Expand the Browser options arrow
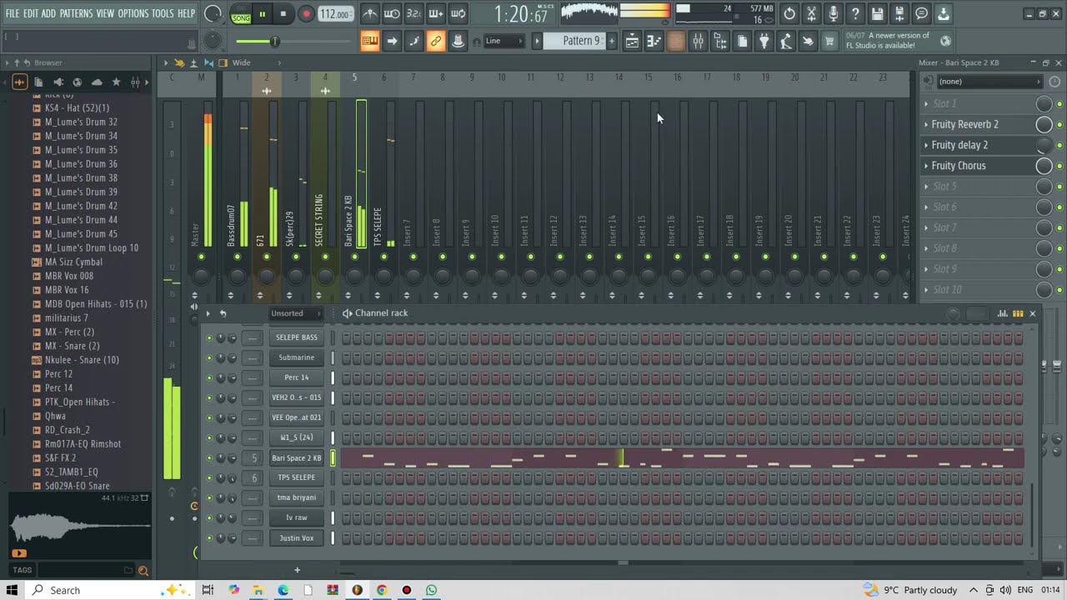Image resolution: width=1067 pixels, height=600 pixels. pyautogui.click(x=8, y=62)
